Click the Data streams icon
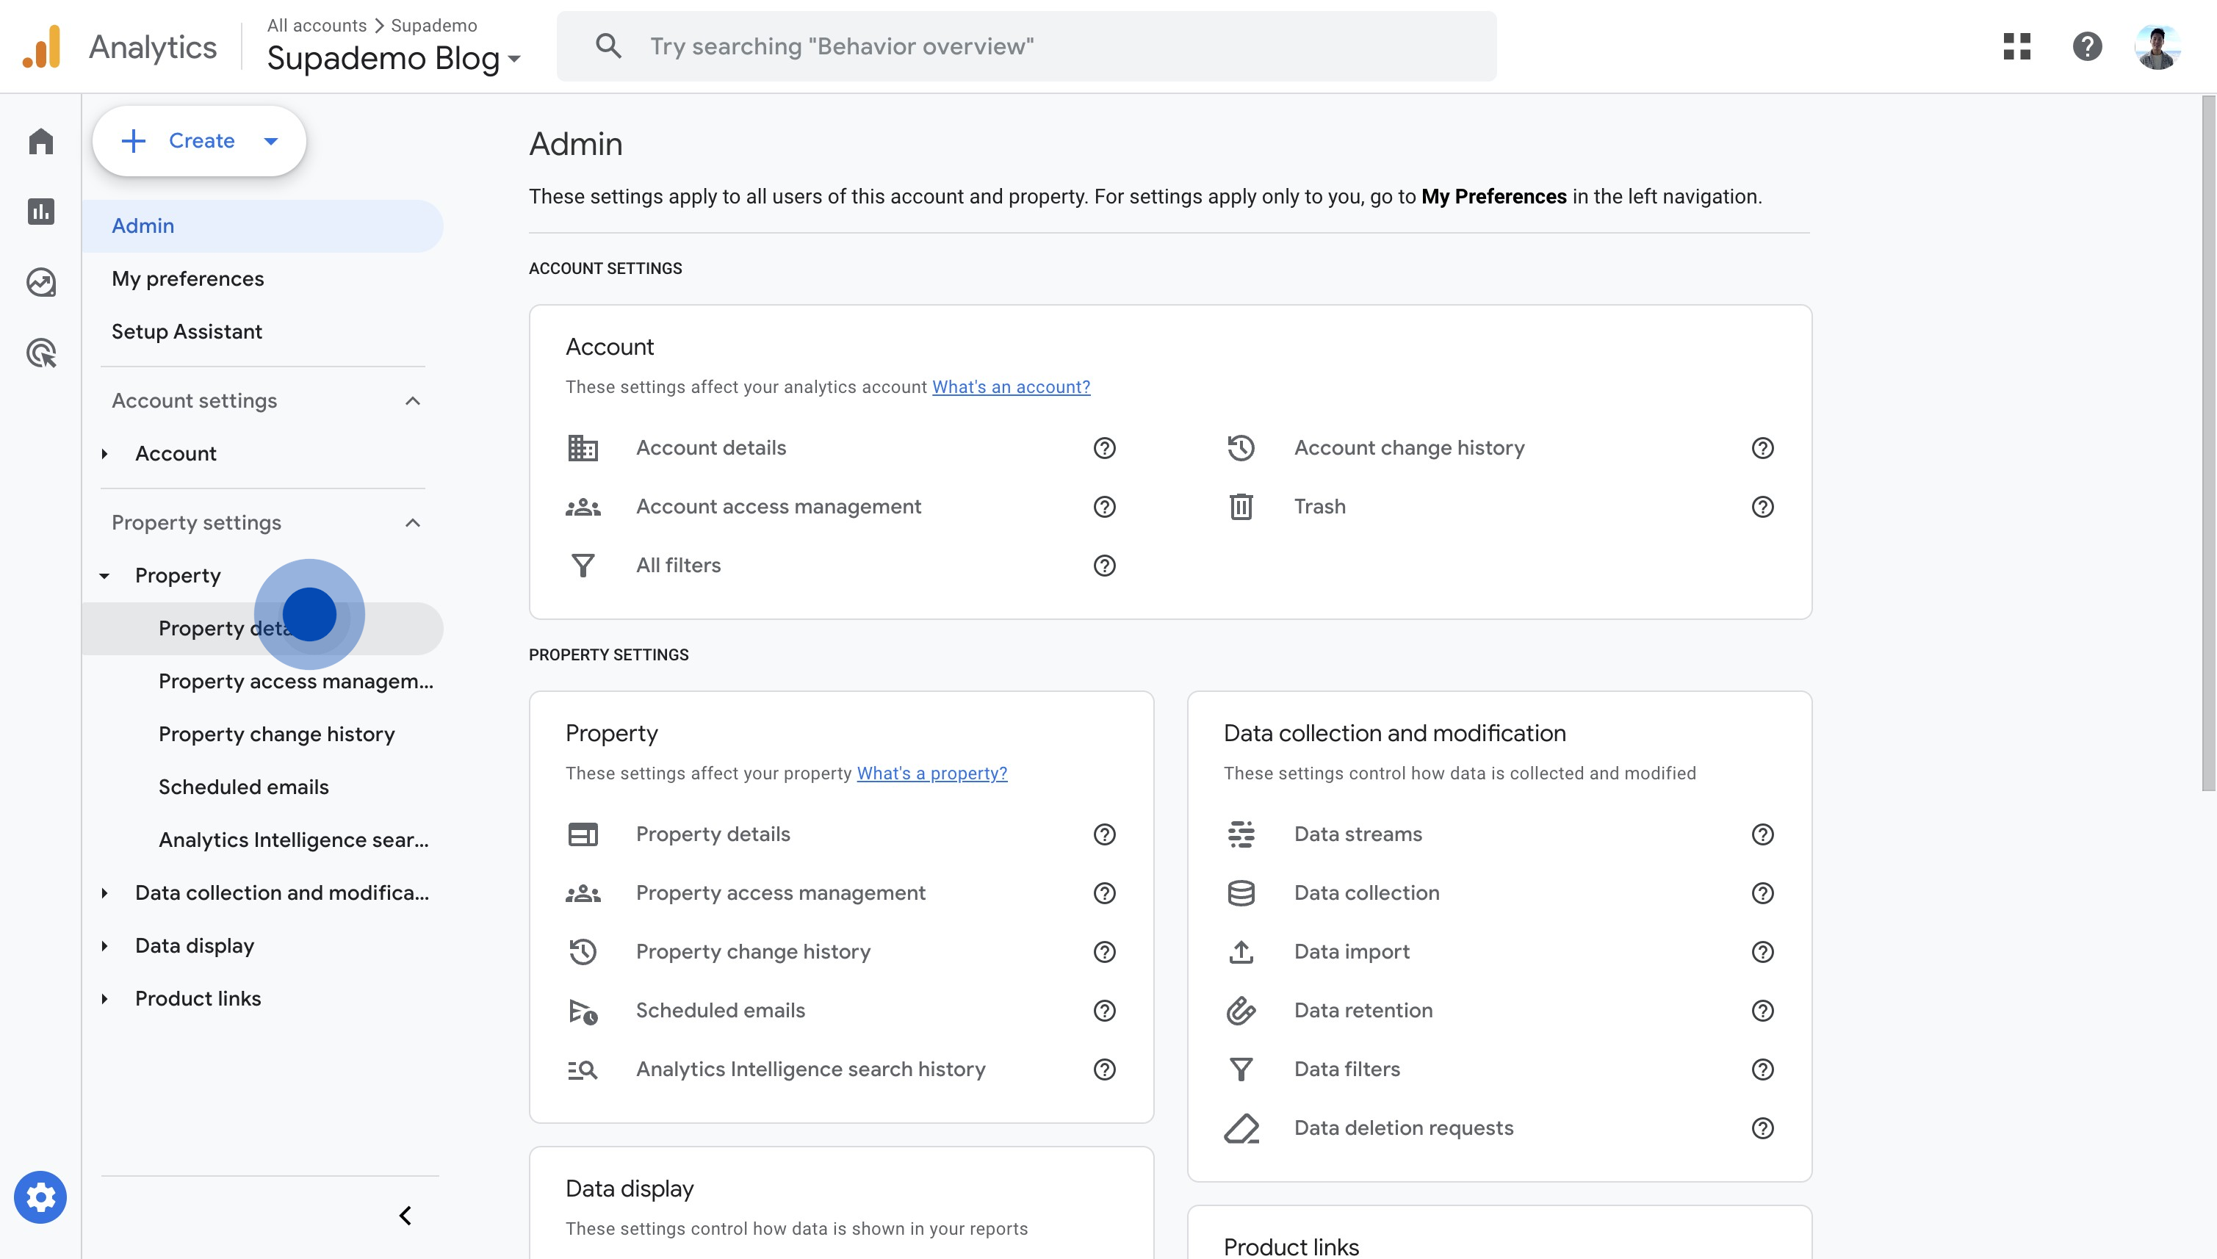This screenshot has height=1259, width=2217. click(1241, 834)
